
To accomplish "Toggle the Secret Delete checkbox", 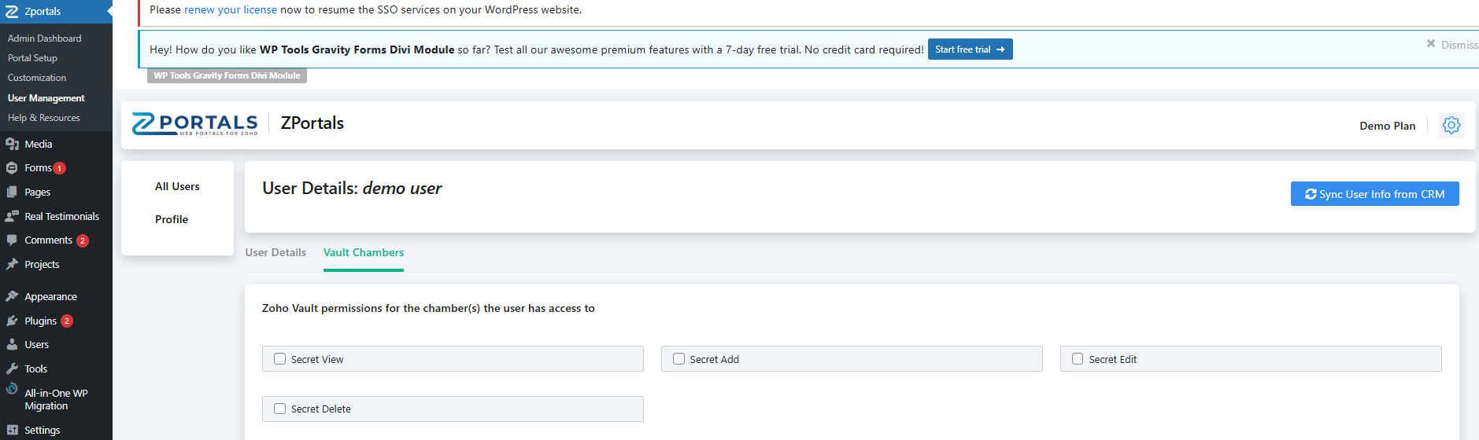I will 279,409.
